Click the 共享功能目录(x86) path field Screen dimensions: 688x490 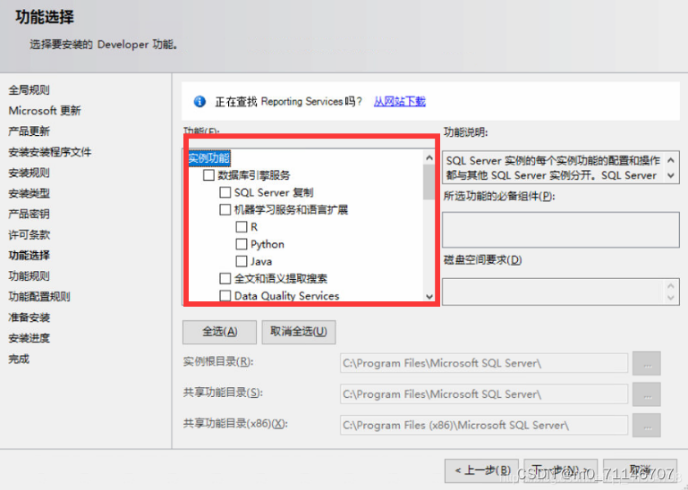(x=483, y=425)
